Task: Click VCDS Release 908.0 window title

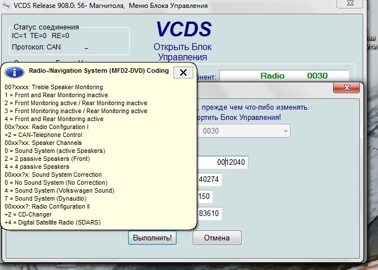Action: point(111,6)
